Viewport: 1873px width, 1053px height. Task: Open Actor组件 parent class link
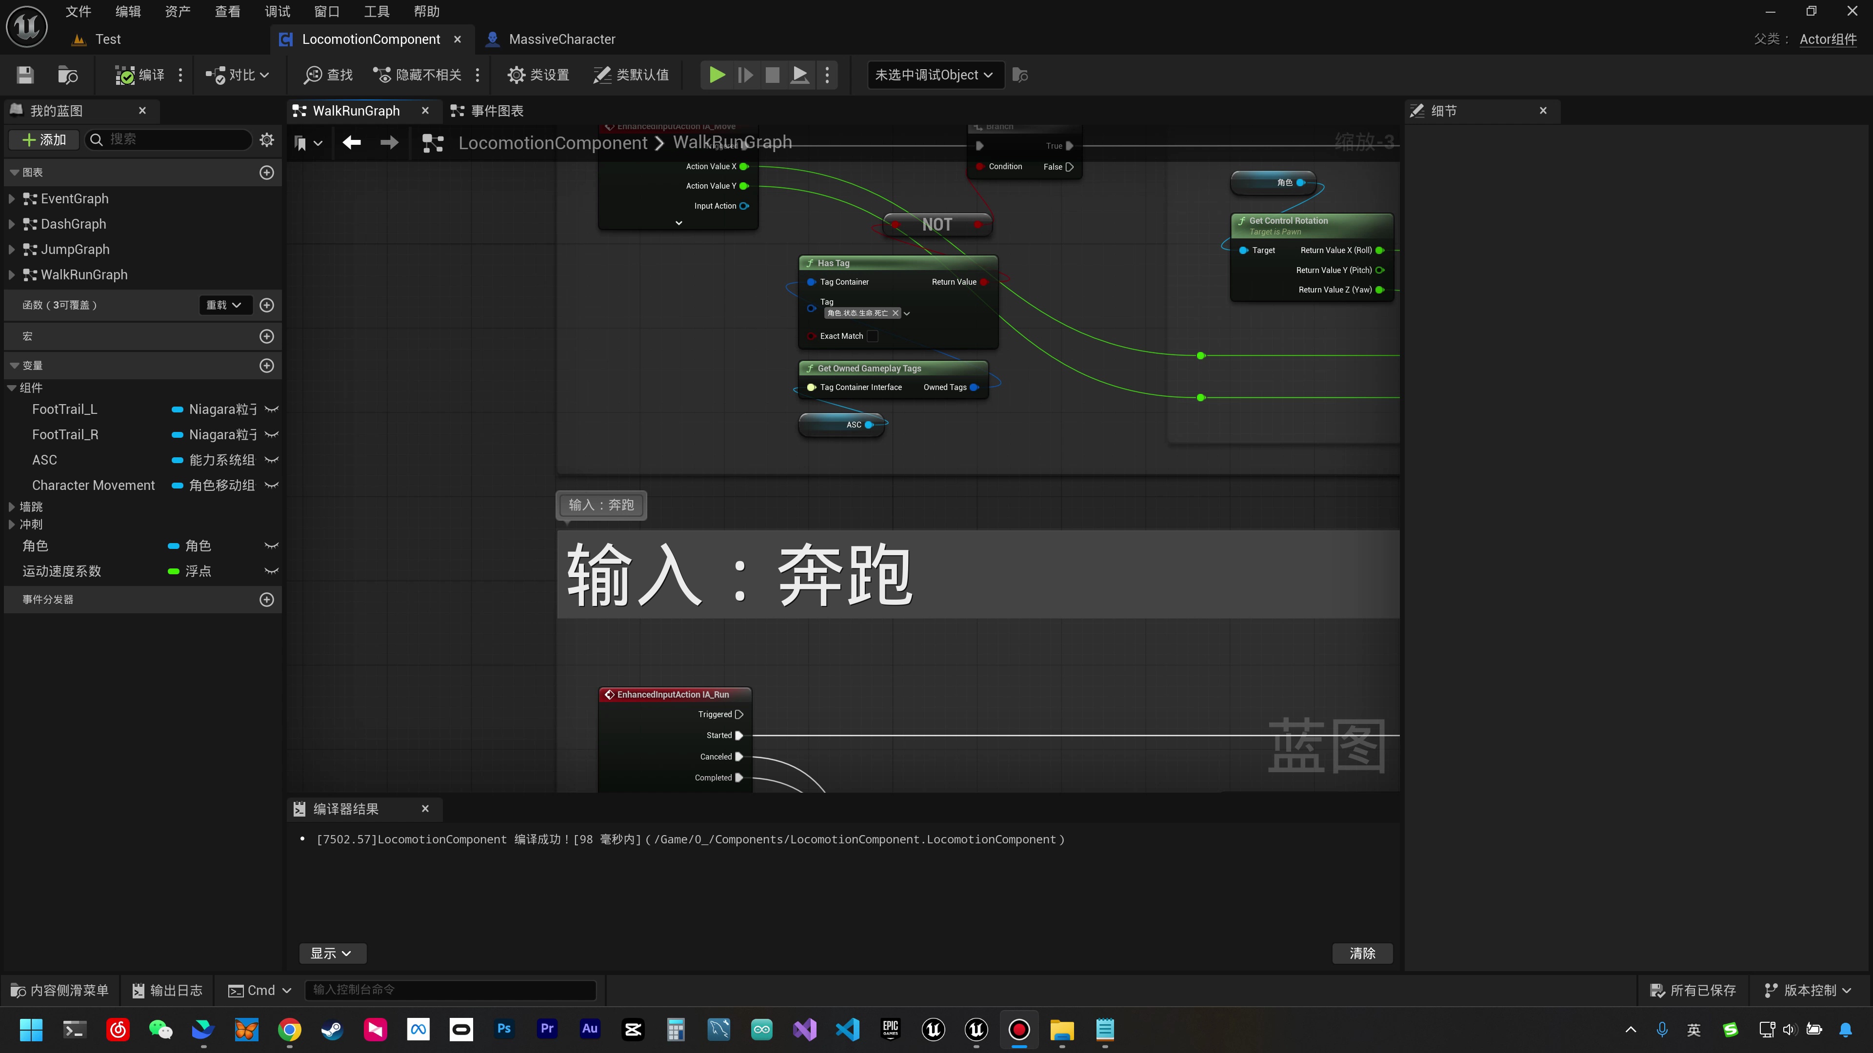1828,39
